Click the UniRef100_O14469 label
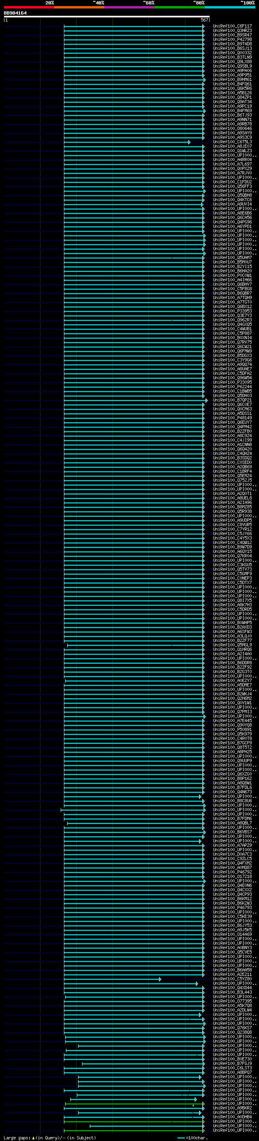The width and height of the screenshot is (259, 1141). 232,934
